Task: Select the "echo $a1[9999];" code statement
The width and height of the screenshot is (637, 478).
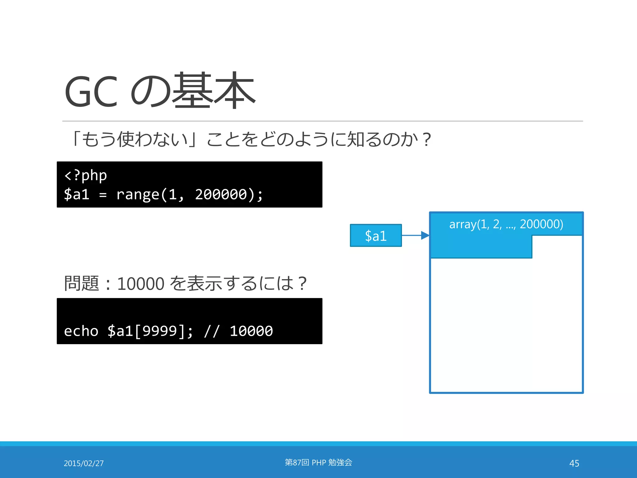Action: [x=128, y=331]
